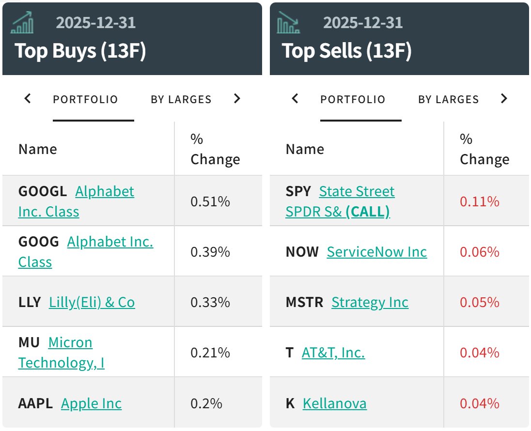Open the Lilly(Eli) & Co link
Viewport: 531px width, 431px height.
tap(92, 302)
